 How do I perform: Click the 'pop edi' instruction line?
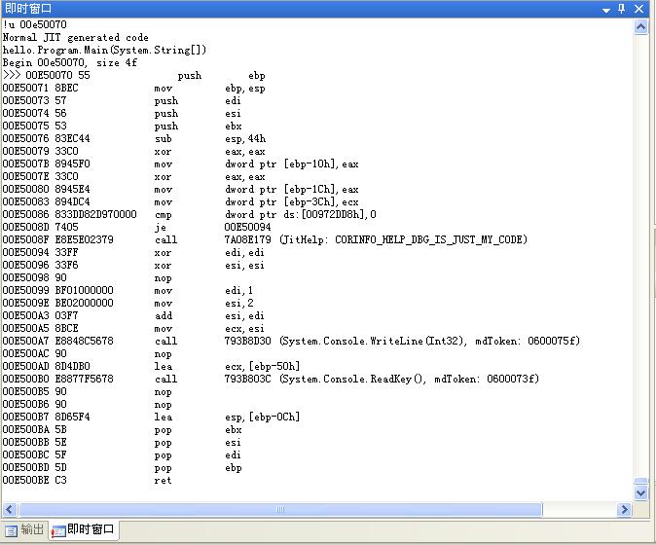[122, 454]
